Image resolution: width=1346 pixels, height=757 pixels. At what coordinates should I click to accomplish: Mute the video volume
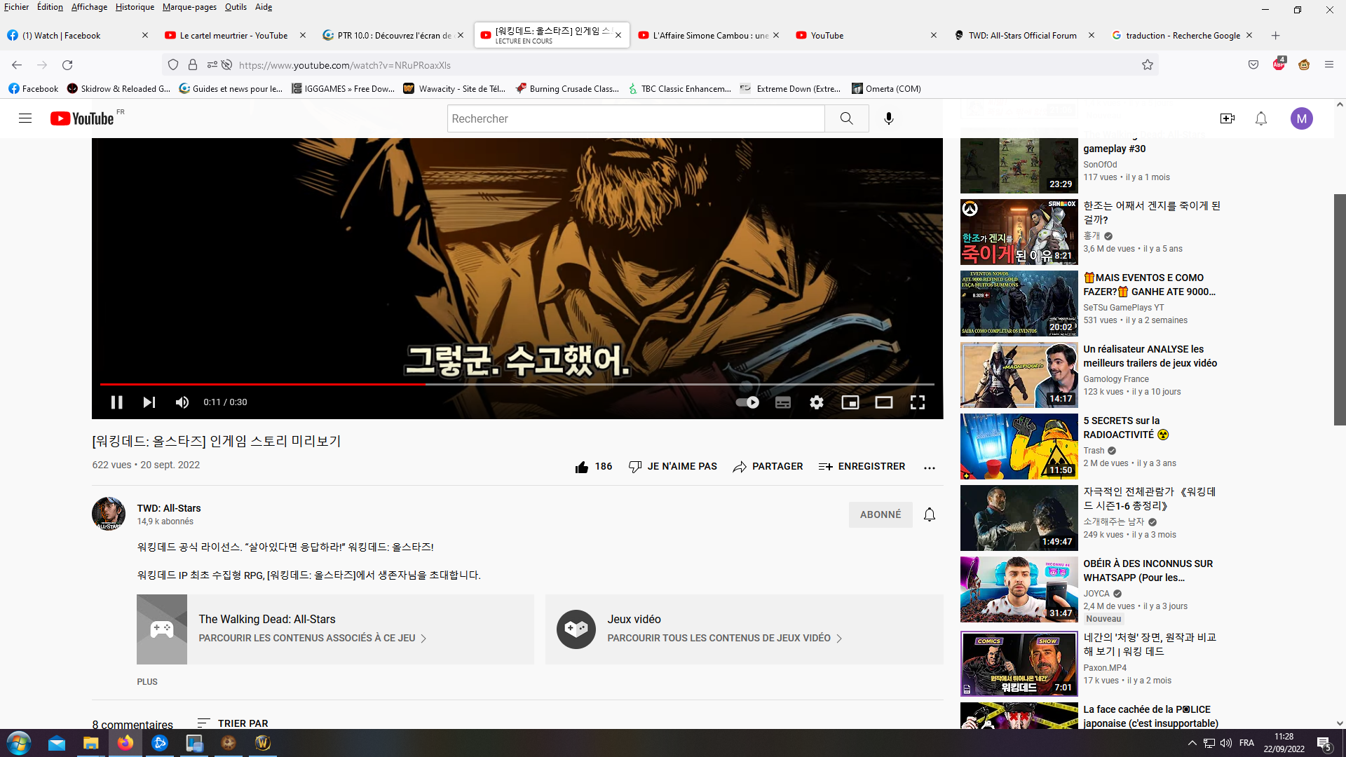182,402
